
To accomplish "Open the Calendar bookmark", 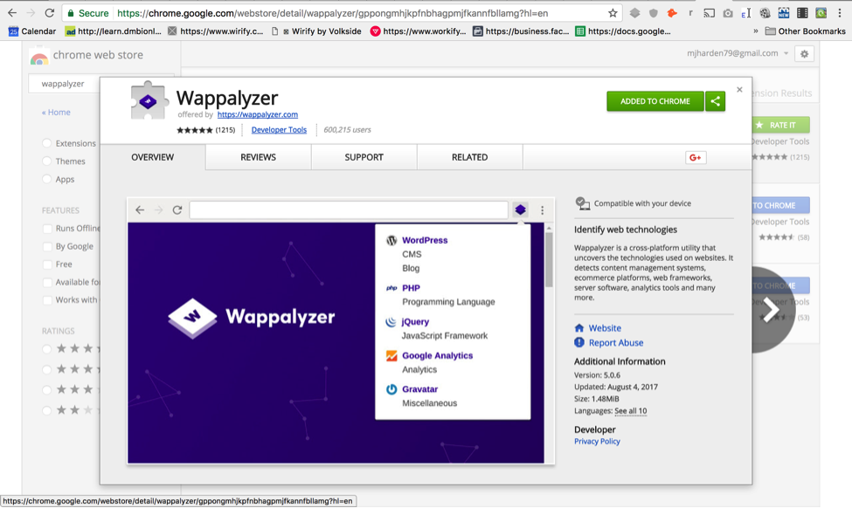I will (x=32, y=31).
